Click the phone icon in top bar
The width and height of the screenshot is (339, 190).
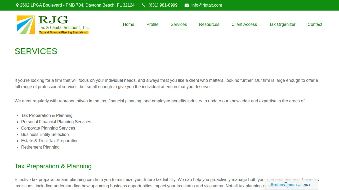click(x=144, y=5)
